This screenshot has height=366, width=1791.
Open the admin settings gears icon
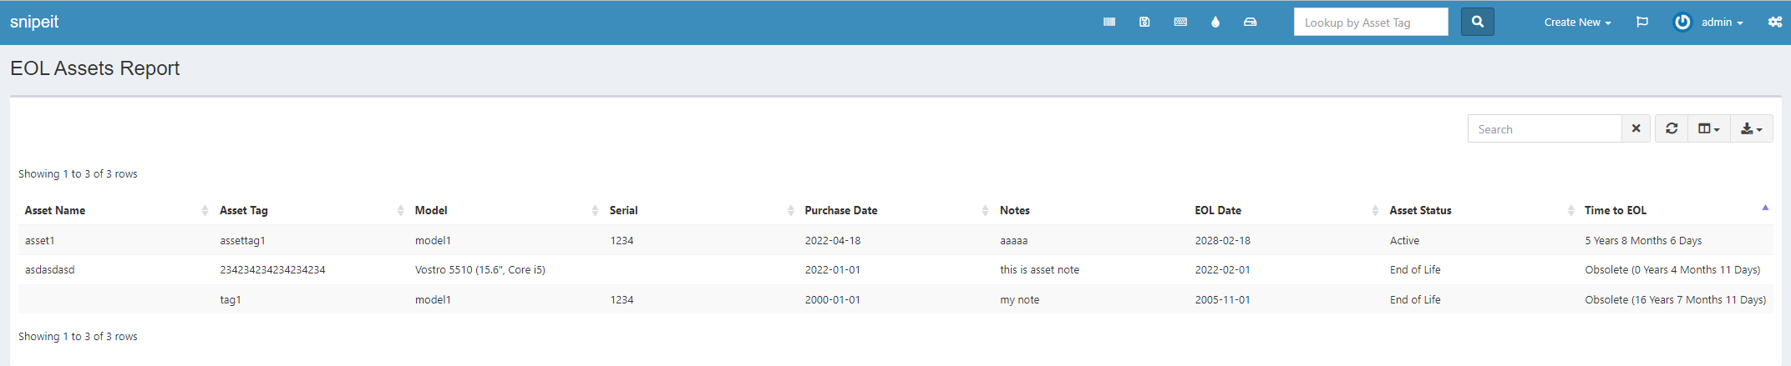1775,23
